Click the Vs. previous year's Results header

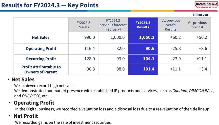171,25
